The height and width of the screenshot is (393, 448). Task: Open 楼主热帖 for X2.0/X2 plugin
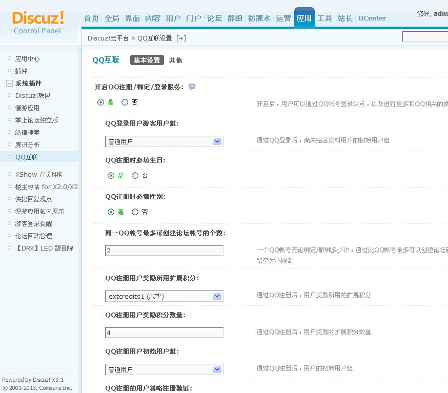[x=46, y=187]
